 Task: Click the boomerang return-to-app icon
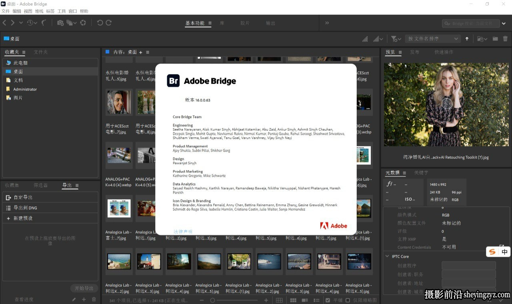point(44,23)
